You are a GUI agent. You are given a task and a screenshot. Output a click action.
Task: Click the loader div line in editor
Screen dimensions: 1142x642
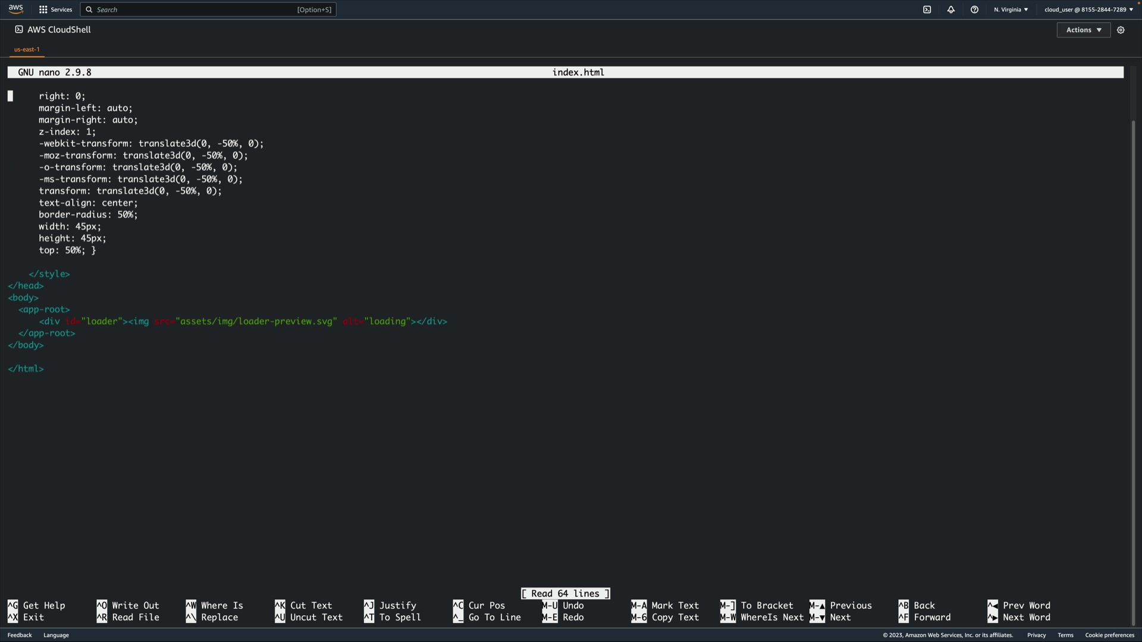coord(243,322)
